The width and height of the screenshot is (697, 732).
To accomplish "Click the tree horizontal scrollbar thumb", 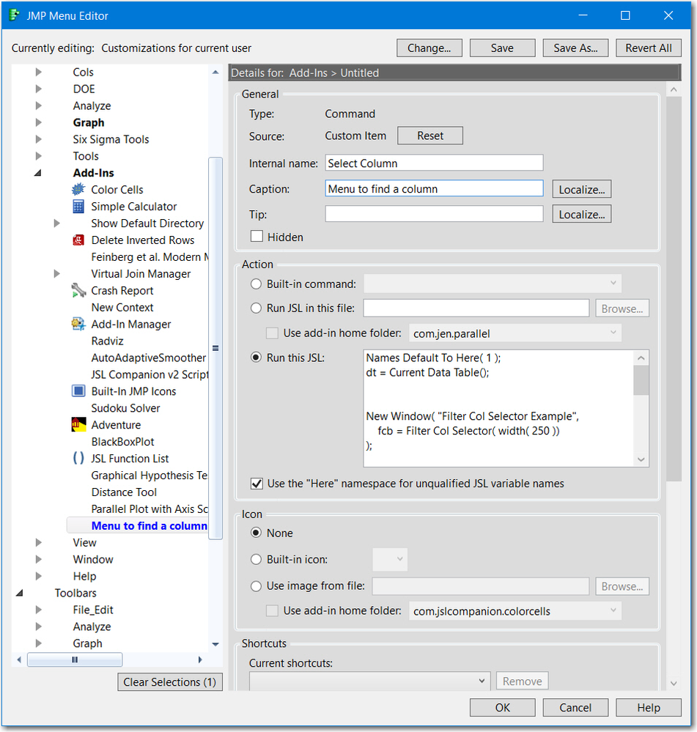I will 75,659.
